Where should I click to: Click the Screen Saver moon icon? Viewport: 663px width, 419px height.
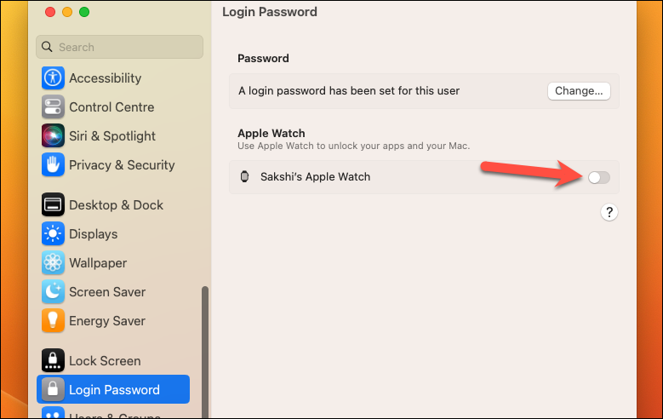(53, 291)
